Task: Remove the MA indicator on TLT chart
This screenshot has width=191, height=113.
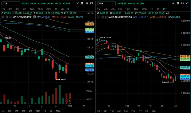Action: [x=3, y=17]
